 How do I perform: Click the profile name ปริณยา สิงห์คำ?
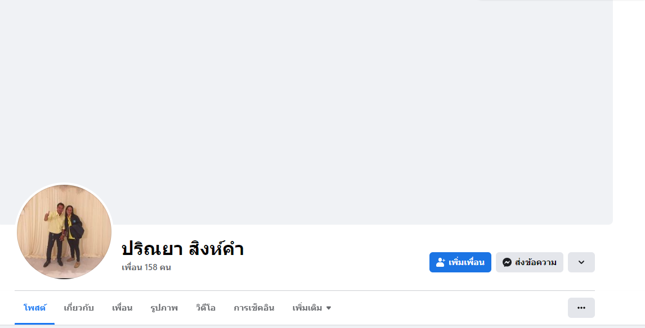coord(182,248)
